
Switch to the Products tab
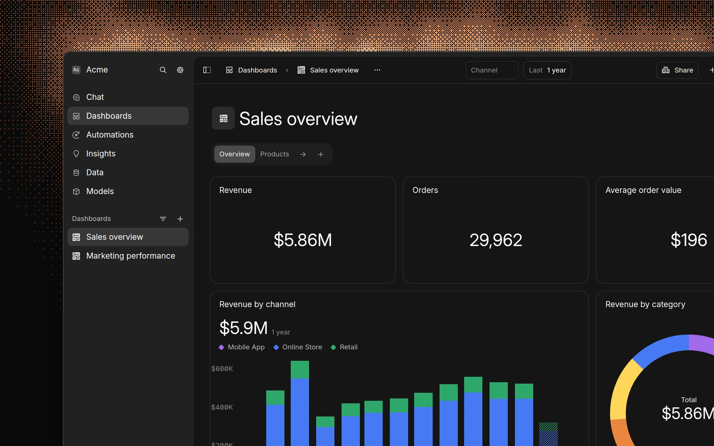coord(275,154)
